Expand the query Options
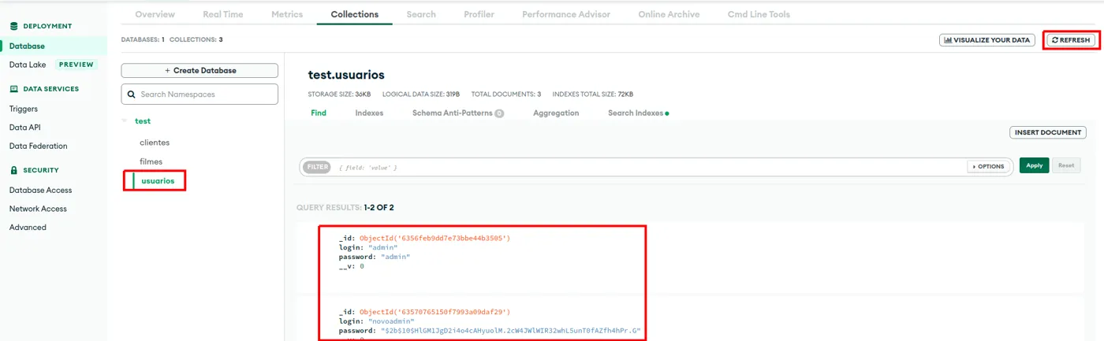 (x=988, y=167)
